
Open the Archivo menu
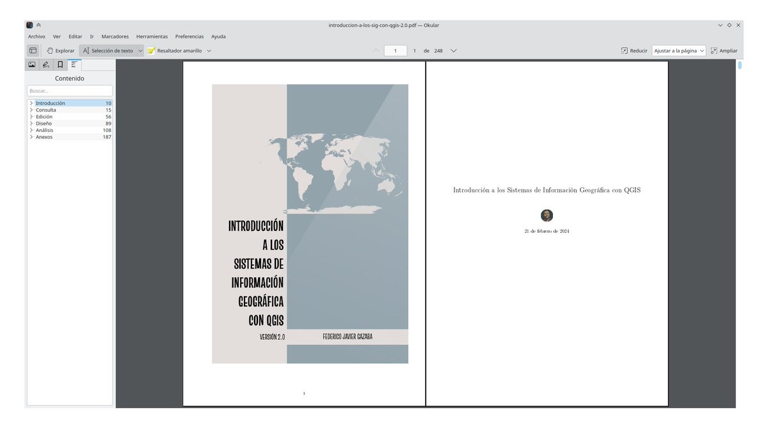click(36, 36)
